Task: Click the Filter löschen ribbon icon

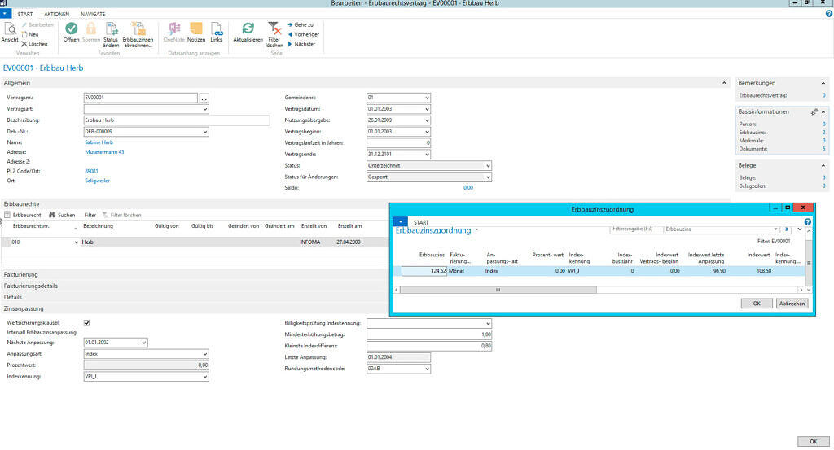Action: 274,28
